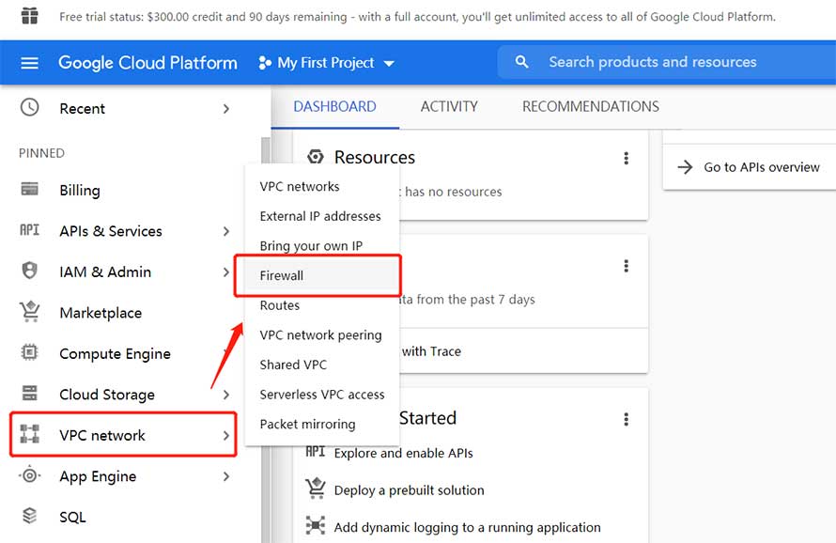The height and width of the screenshot is (543, 836).
Task: Click the icon beside Add dynamic logging
Action: 316,525
